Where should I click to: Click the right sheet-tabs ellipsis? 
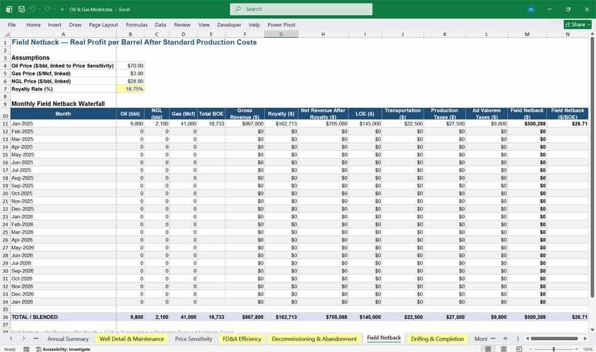[493, 338]
